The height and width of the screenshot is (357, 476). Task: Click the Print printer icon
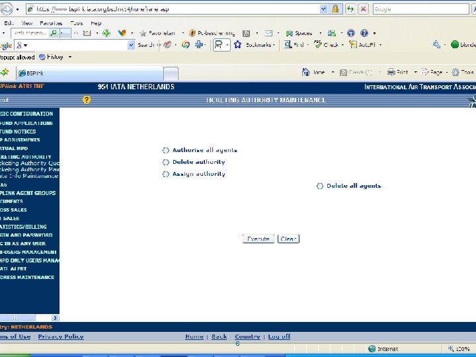click(391, 72)
